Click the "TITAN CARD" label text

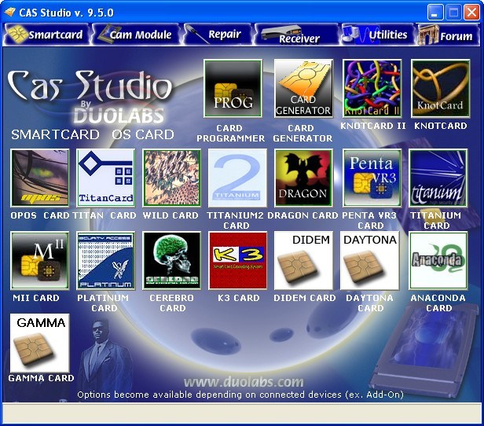[x=104, y=215]
